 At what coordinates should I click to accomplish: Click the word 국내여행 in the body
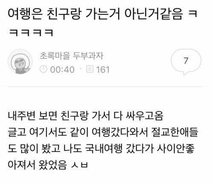pos(104,148)
